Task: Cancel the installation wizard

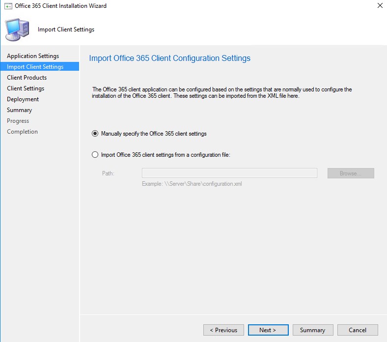Action: (358, 330)
